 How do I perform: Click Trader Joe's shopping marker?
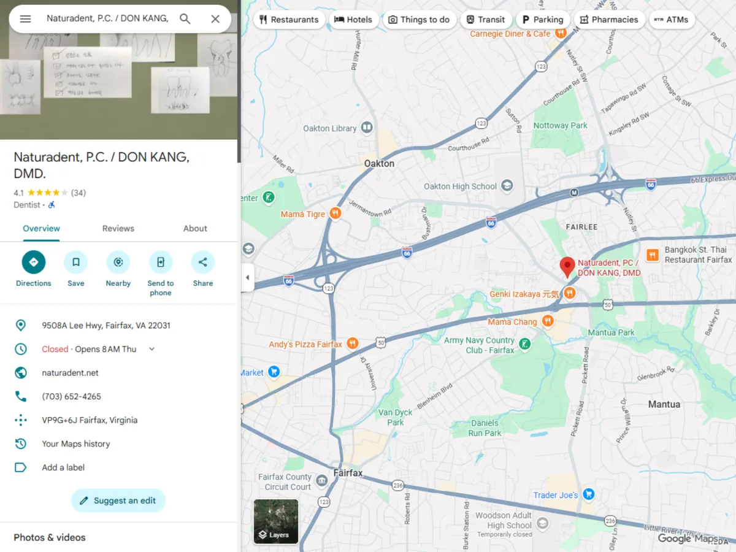point(589,494)
